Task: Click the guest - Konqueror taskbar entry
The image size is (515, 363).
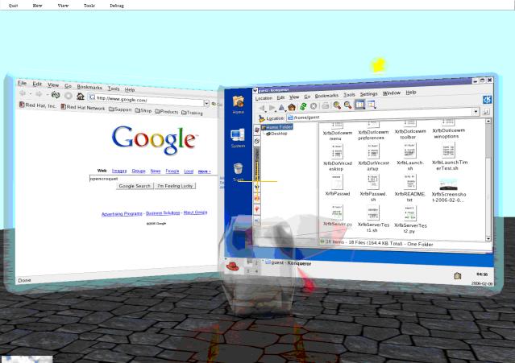Action: point(288,263)
